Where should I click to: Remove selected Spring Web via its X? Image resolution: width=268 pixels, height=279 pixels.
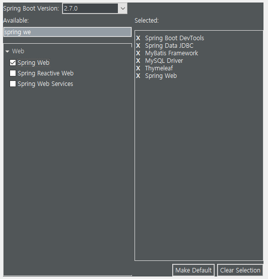point(138,76)
